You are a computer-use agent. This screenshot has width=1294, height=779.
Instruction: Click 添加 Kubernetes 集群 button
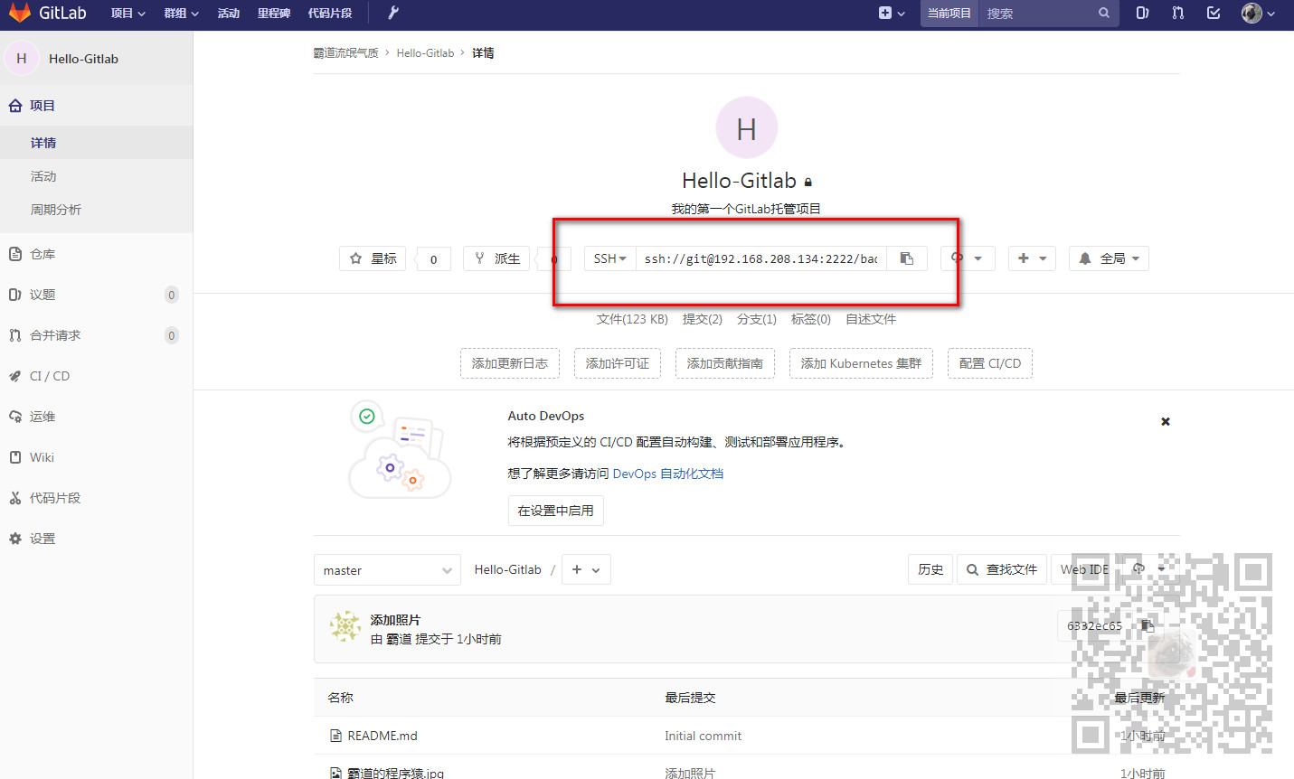pos(861,363)
